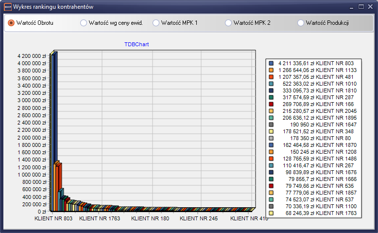This screenshot has width=378, height=233.
Task: Click legend swatch for KLIENT NR 803
Action: pyautogui.click(x=271, y=64)
